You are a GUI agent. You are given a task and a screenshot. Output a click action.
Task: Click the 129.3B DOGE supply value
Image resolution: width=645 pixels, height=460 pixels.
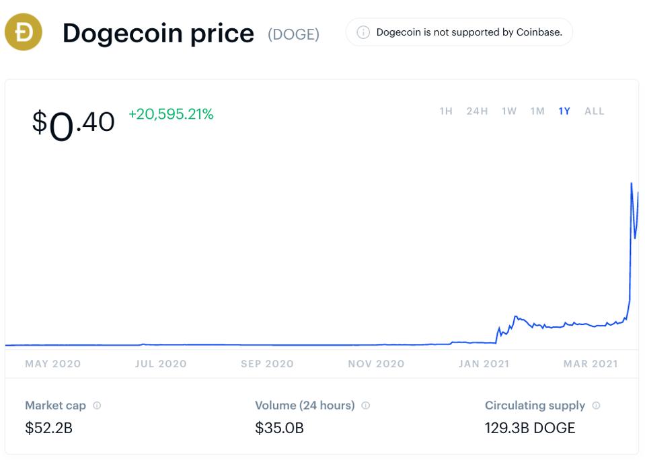[530, 428]
